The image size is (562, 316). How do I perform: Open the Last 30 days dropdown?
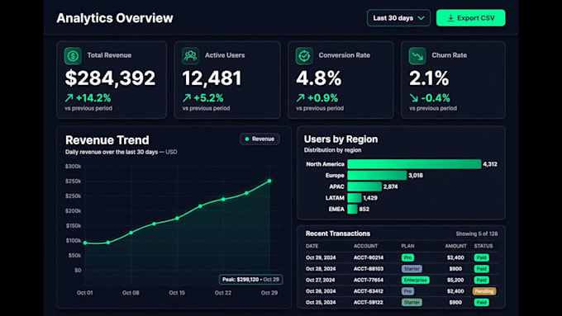click(x=398, y=18)
